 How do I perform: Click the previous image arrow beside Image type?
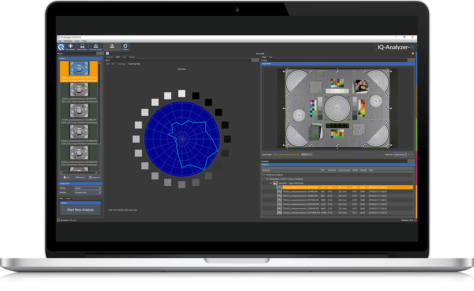[x=409, y=154]
